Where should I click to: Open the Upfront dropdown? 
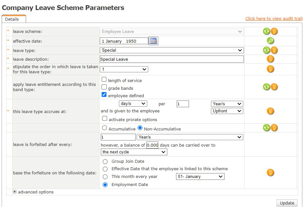[227, 111]
